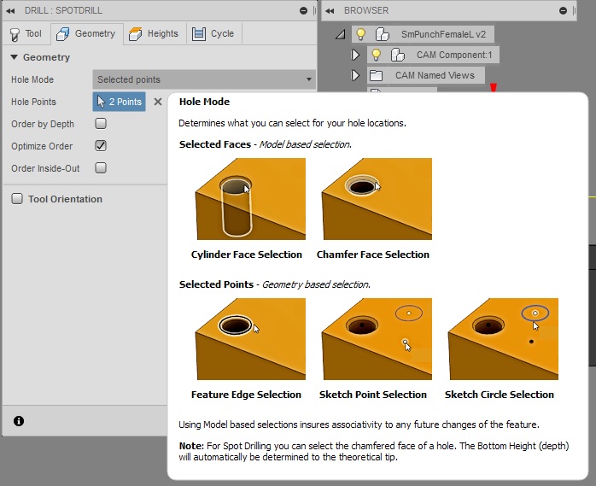Click the Feature Edge Selection thumbnail
This screenshot has height=486, width=596.
pyautogui.click(x=250, y=339)
